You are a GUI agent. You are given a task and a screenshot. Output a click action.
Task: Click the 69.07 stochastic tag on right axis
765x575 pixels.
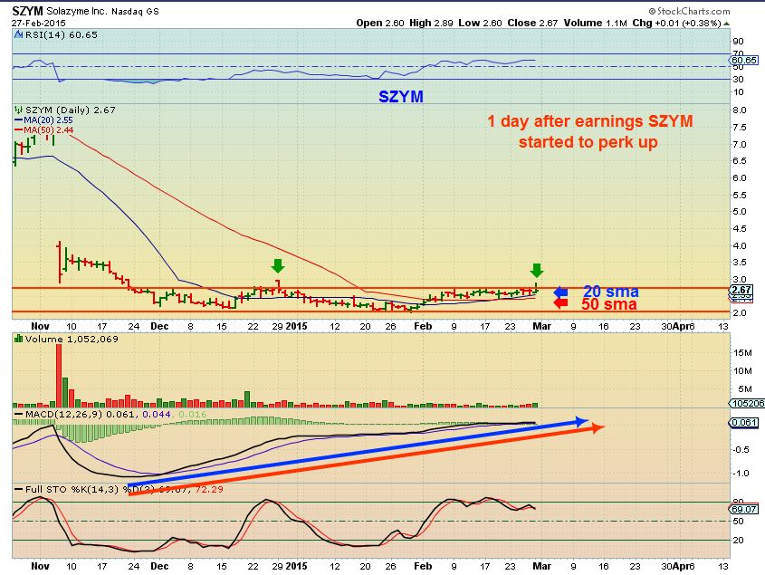pos(743,509)
